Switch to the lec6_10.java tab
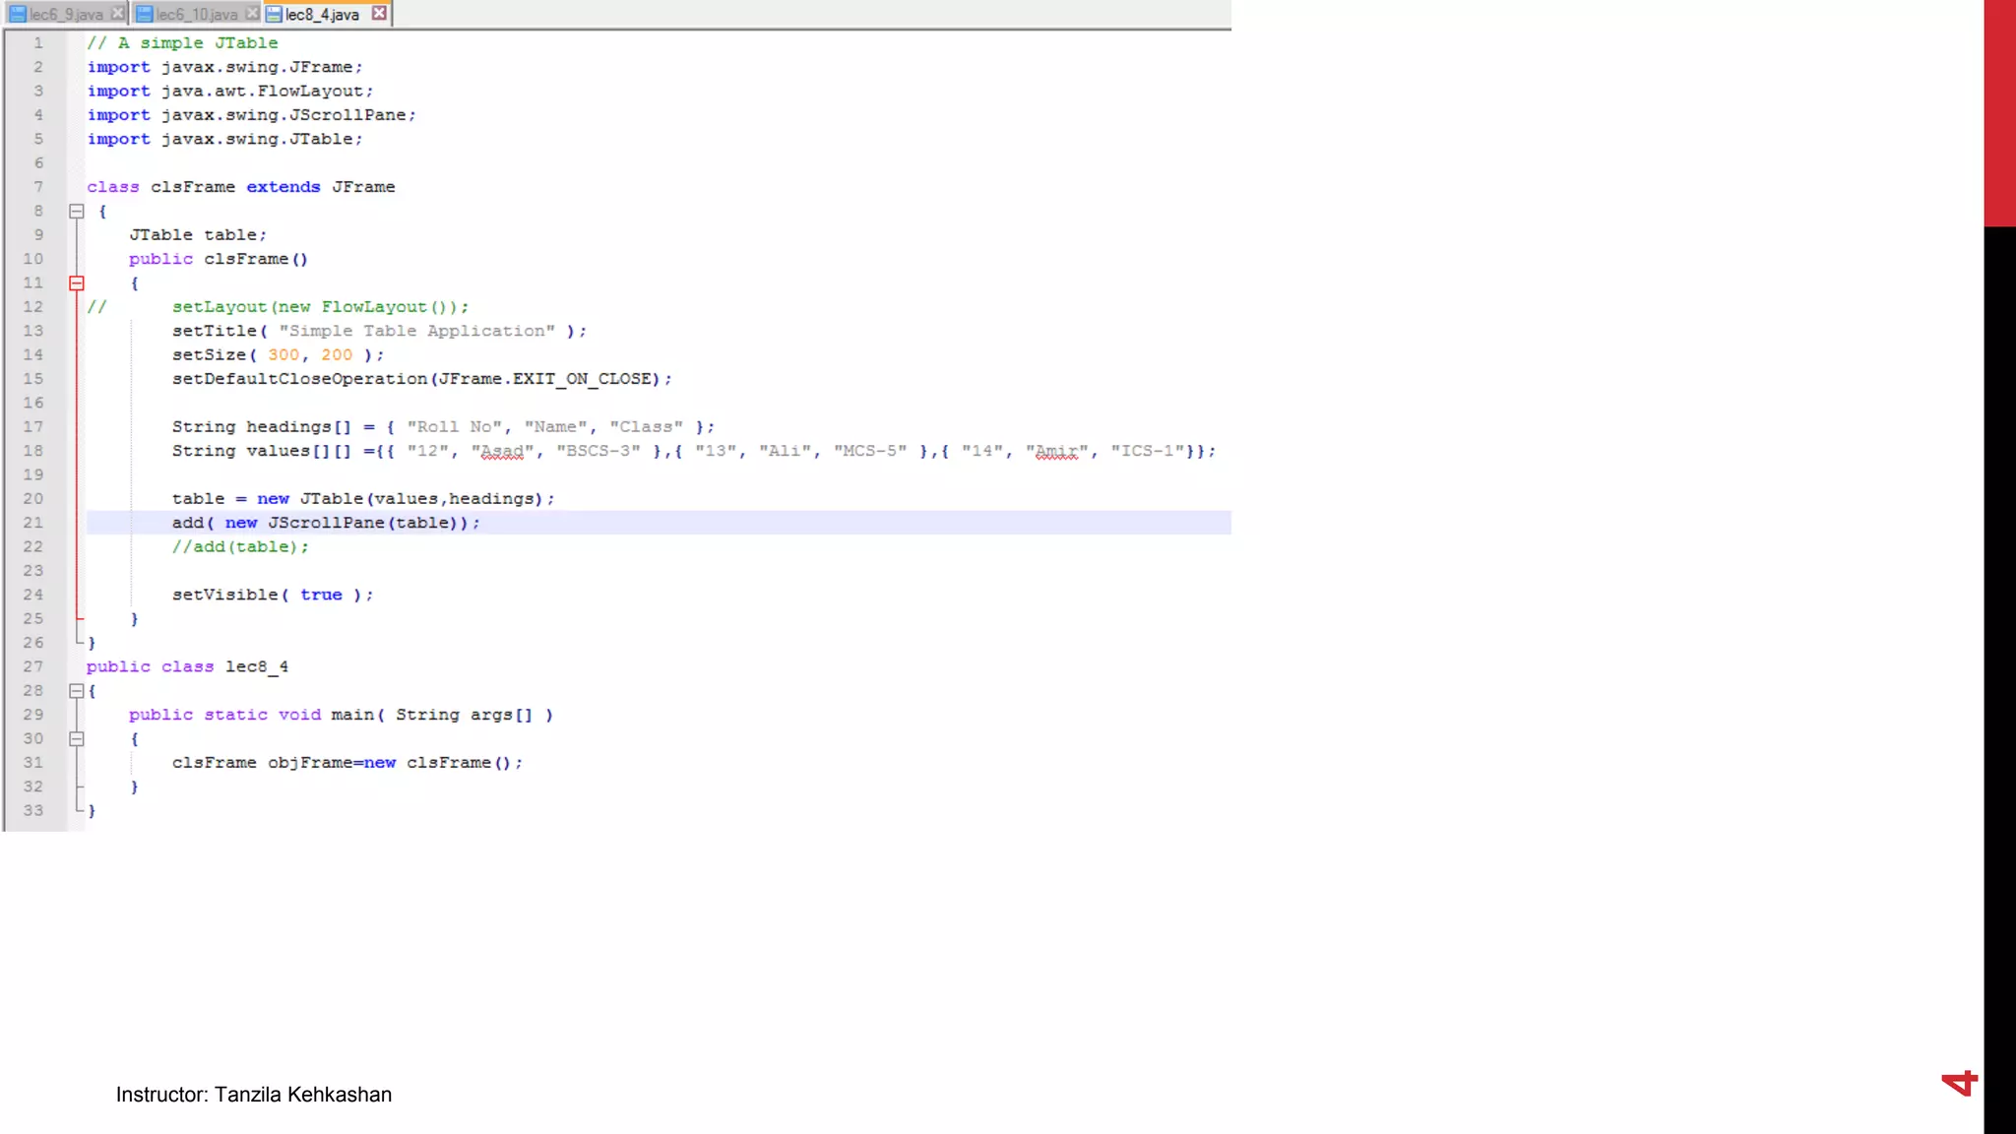2016x1134 pixels. pos(197,14)
